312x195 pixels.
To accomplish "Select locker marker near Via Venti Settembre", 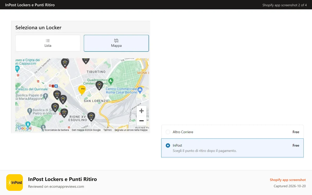I will 65,63.
